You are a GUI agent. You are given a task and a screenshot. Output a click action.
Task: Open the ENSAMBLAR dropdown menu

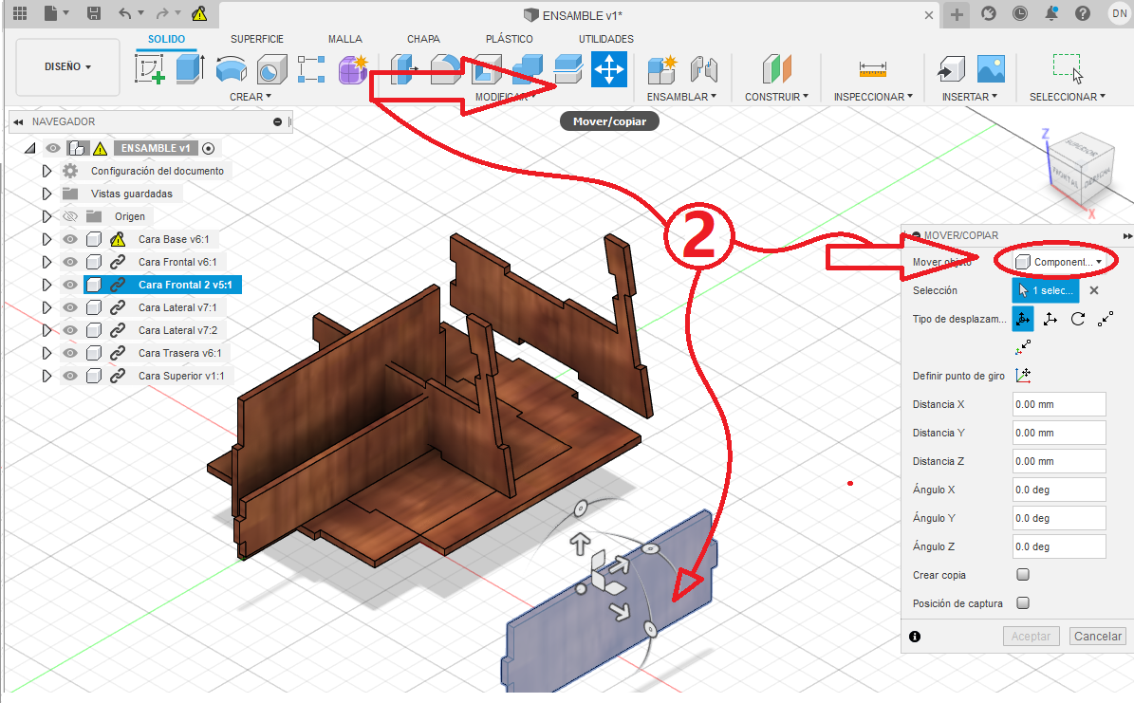(681, 97)
